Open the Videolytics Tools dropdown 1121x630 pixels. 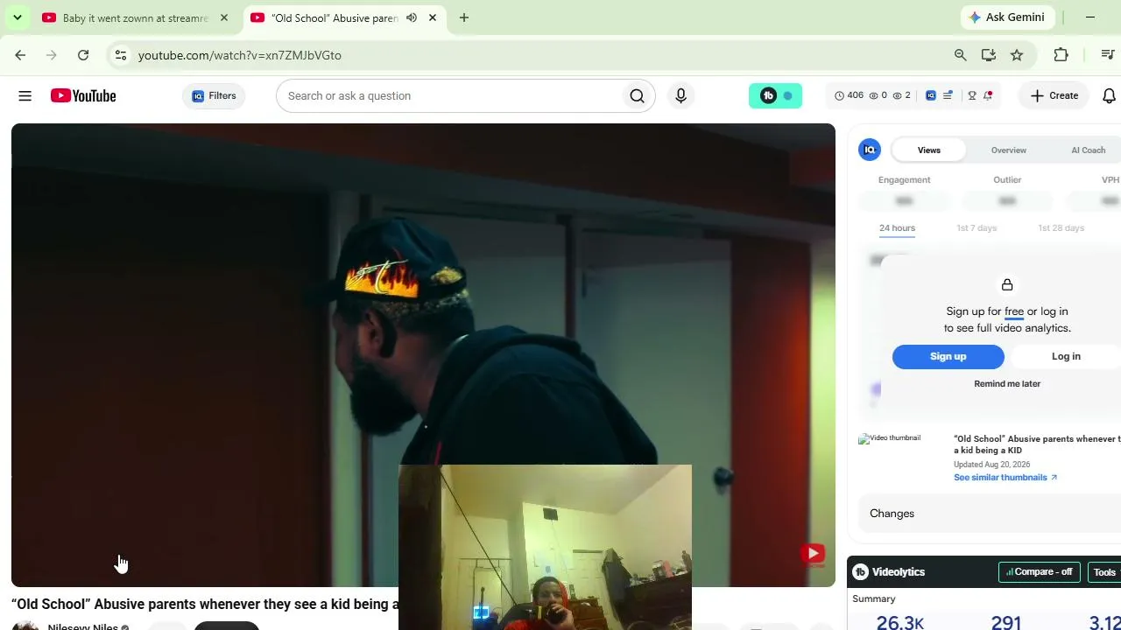(1104, 572)
